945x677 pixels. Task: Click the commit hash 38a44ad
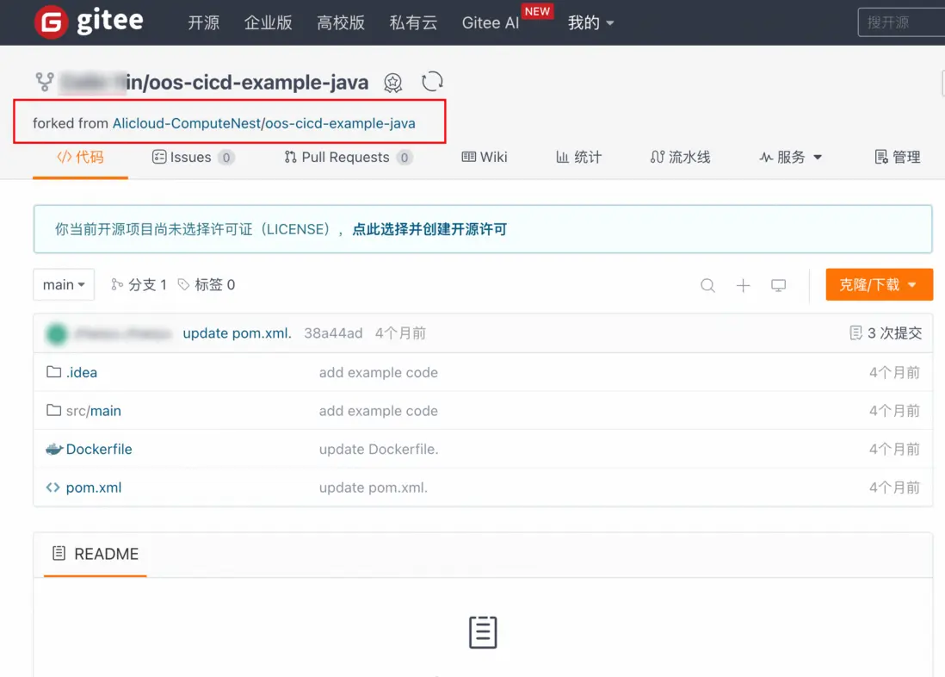click(x=333, y=333)
